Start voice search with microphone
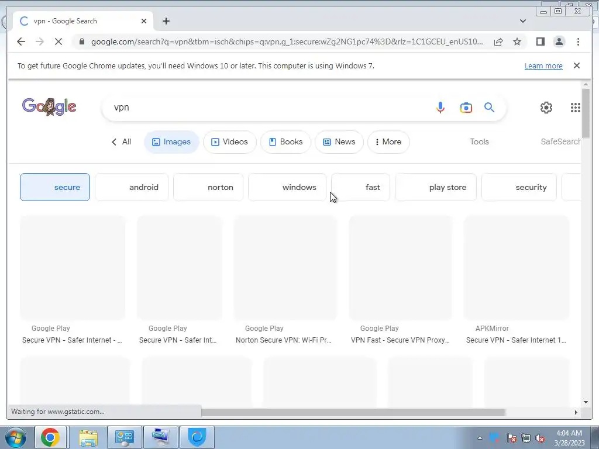The image size is (599, 449). click(x=440, y=108)
